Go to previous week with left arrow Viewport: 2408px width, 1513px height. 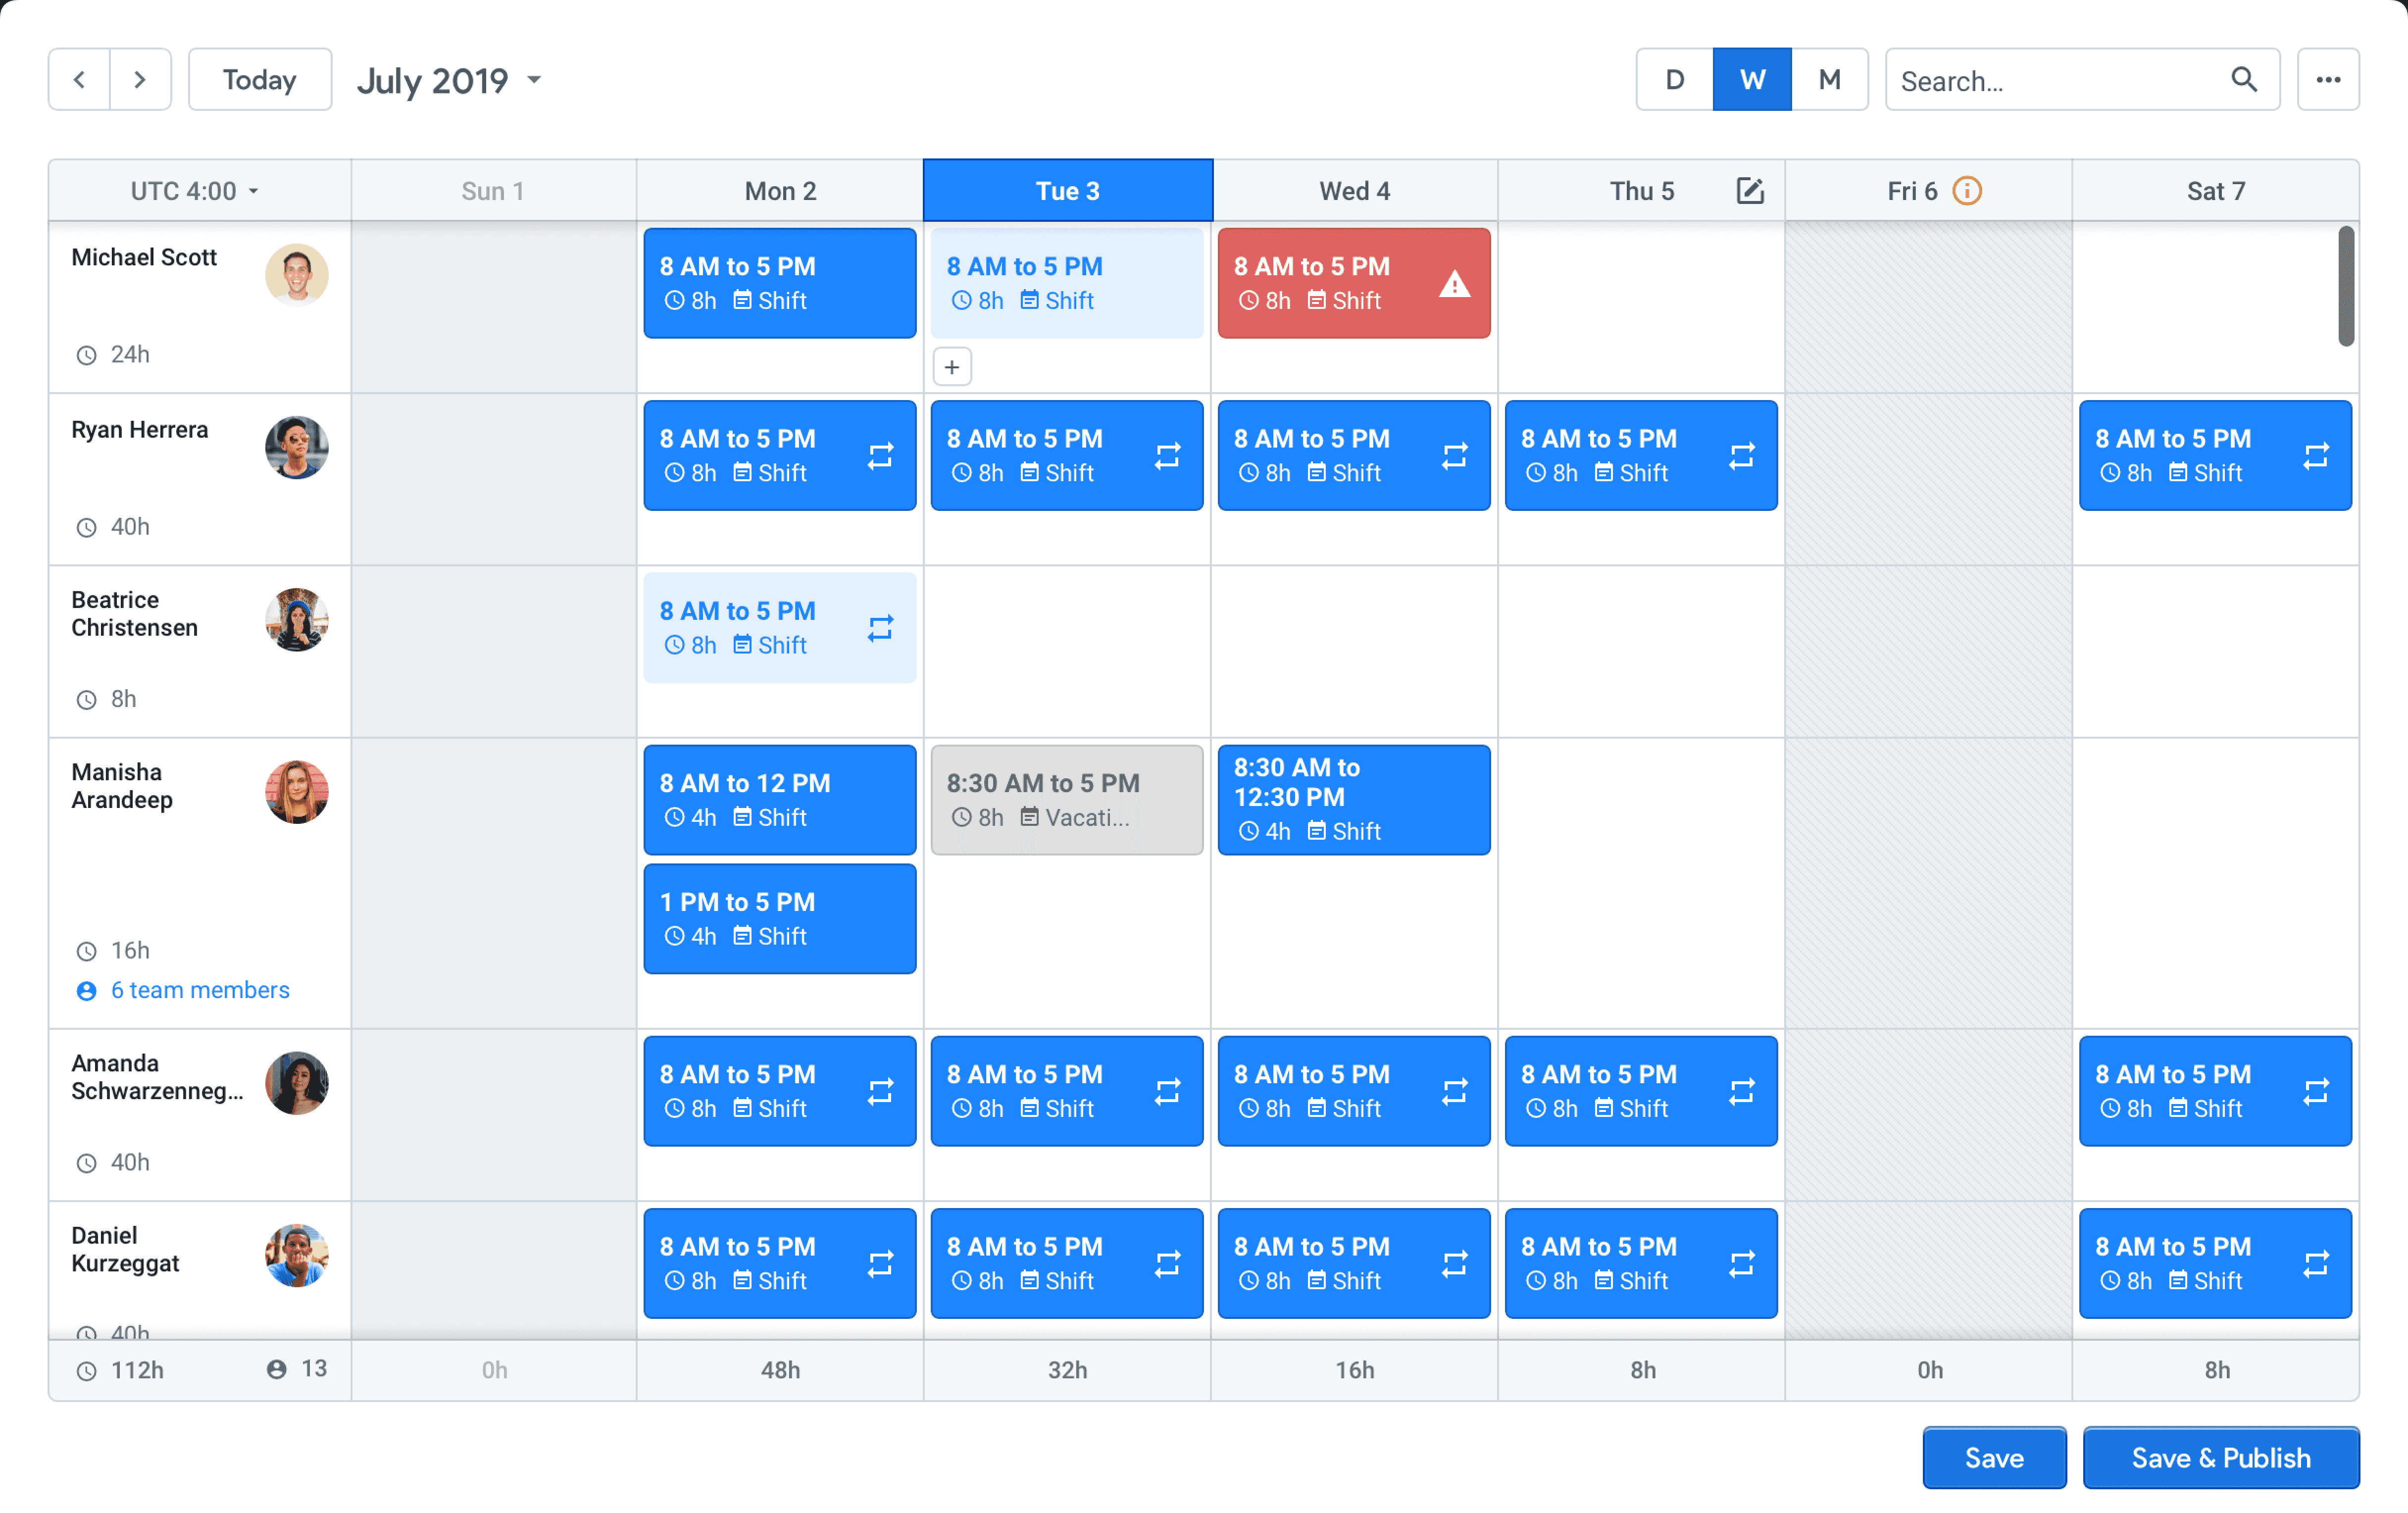tap(79, 80)
